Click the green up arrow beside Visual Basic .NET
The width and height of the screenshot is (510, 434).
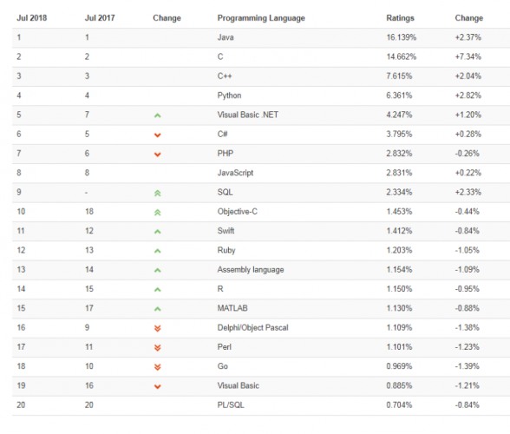click(x=158, y=115)
